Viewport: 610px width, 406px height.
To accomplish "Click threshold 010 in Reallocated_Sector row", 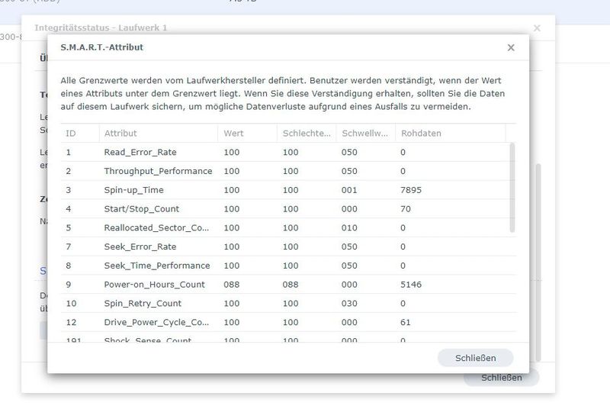I will (349, 227).
